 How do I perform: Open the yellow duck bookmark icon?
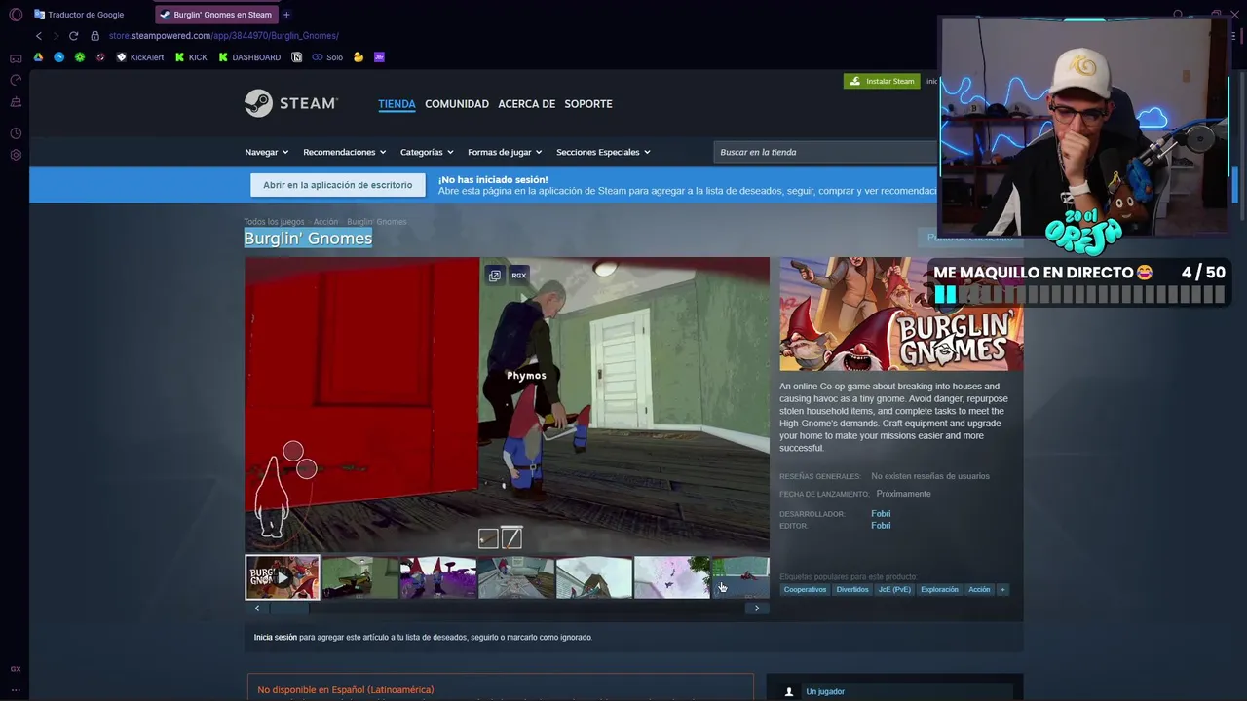[x=359, y=57]
